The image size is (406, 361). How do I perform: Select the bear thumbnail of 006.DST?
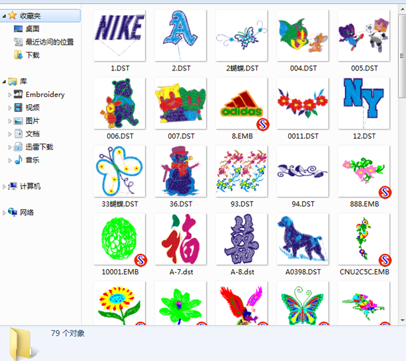click(119, 104)
